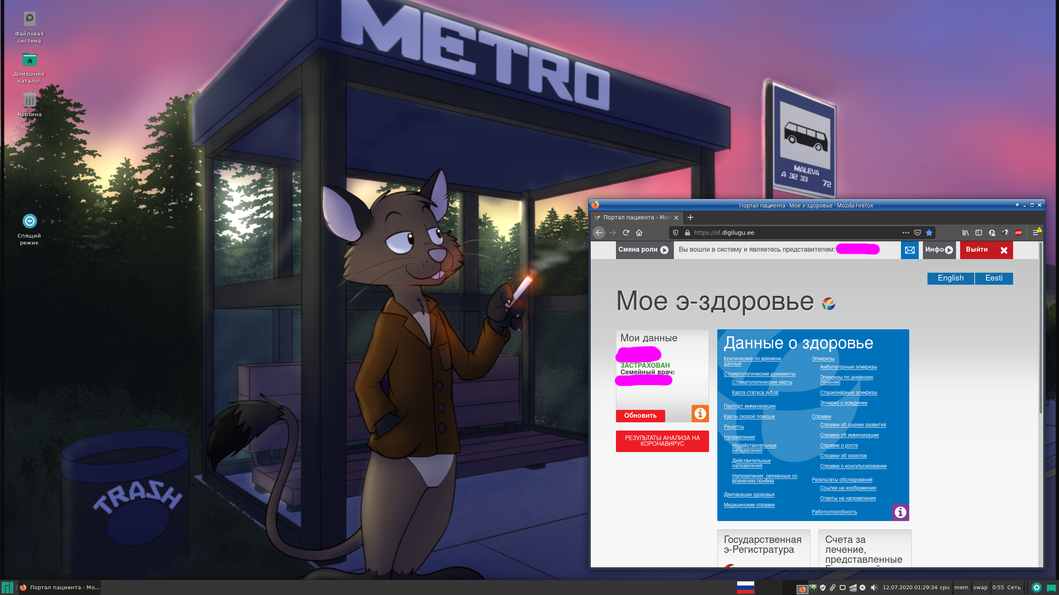Open Результаты обследований link
The image size is (1059, 595).
pyautogui.click(x=842, y=480)
